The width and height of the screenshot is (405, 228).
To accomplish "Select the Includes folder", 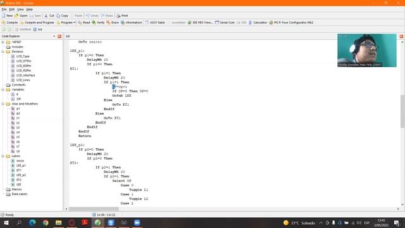I will (x=17, y=47).
